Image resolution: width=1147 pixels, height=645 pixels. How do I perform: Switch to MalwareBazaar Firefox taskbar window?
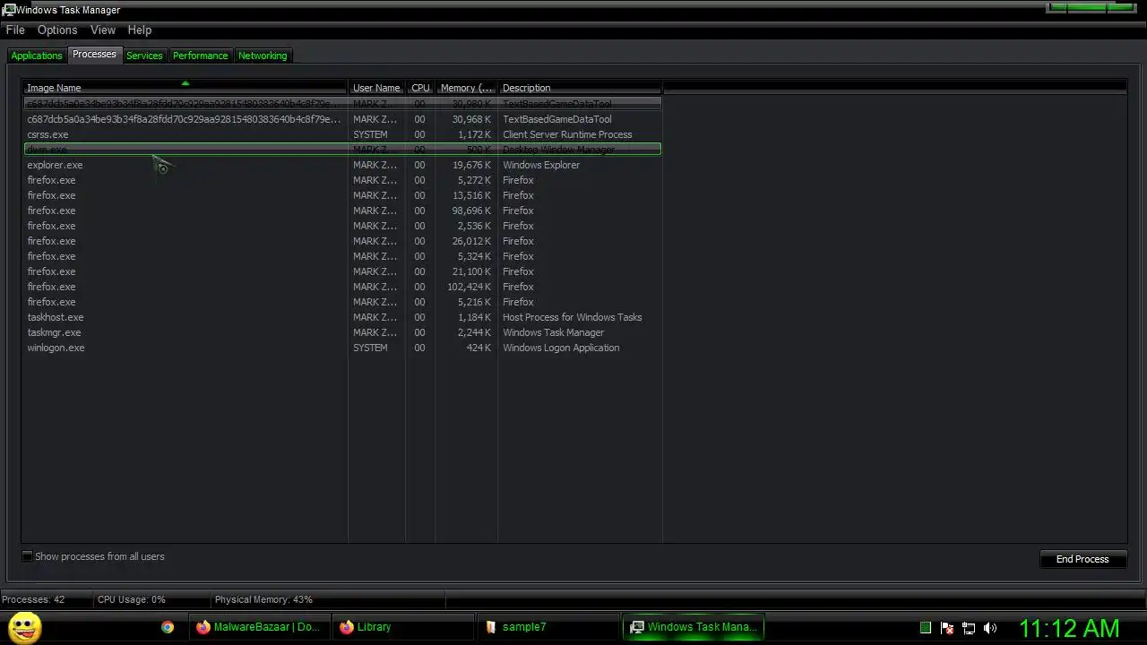click(259, 627)
